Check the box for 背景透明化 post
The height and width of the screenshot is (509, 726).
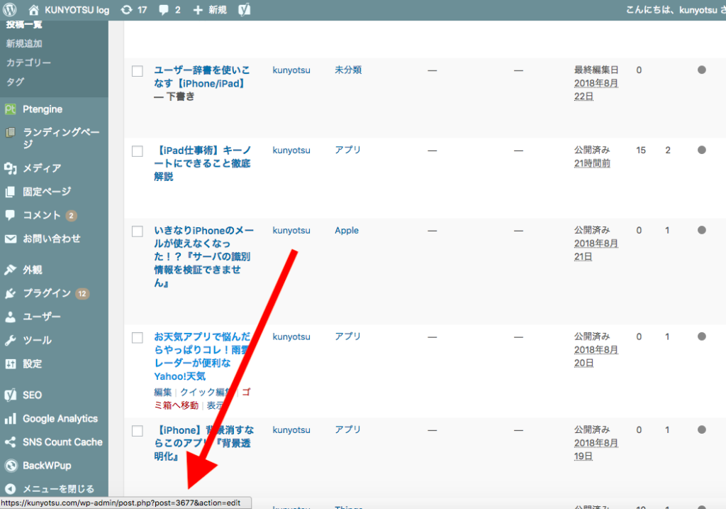tap(138, 431)
